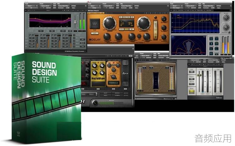Click the C4 output gain fader
This screenshot has height=146, width=235.
[x=75, y=22]
